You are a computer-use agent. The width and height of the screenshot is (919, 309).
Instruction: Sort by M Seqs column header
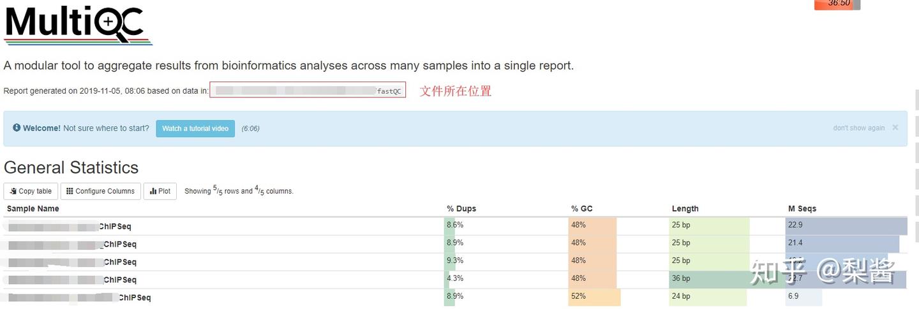pos(802,208)
